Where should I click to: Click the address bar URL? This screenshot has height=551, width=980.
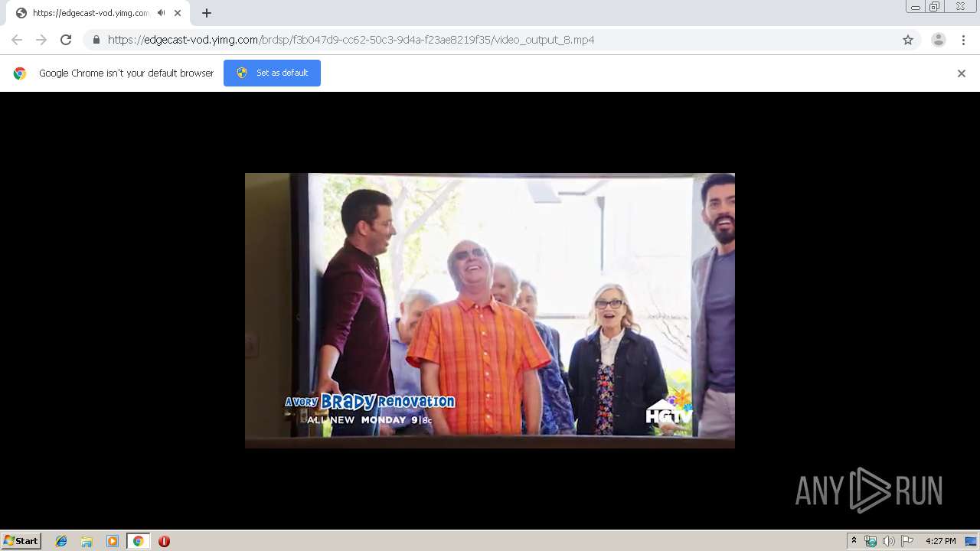click(351, 40)
